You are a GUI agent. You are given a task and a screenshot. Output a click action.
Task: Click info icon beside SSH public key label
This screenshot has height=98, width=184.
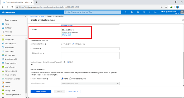pos(43,54)
